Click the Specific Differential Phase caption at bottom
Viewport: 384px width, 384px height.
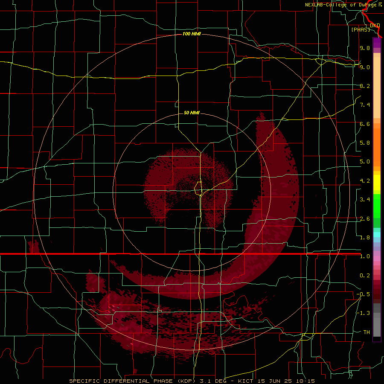(x=192, y=381)
